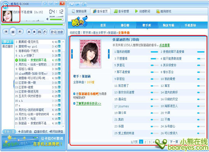Viewport: 209px width, 152px height.
Task: Click icon beside 容祖儿-凝溶 row
Action: (59, 69)
